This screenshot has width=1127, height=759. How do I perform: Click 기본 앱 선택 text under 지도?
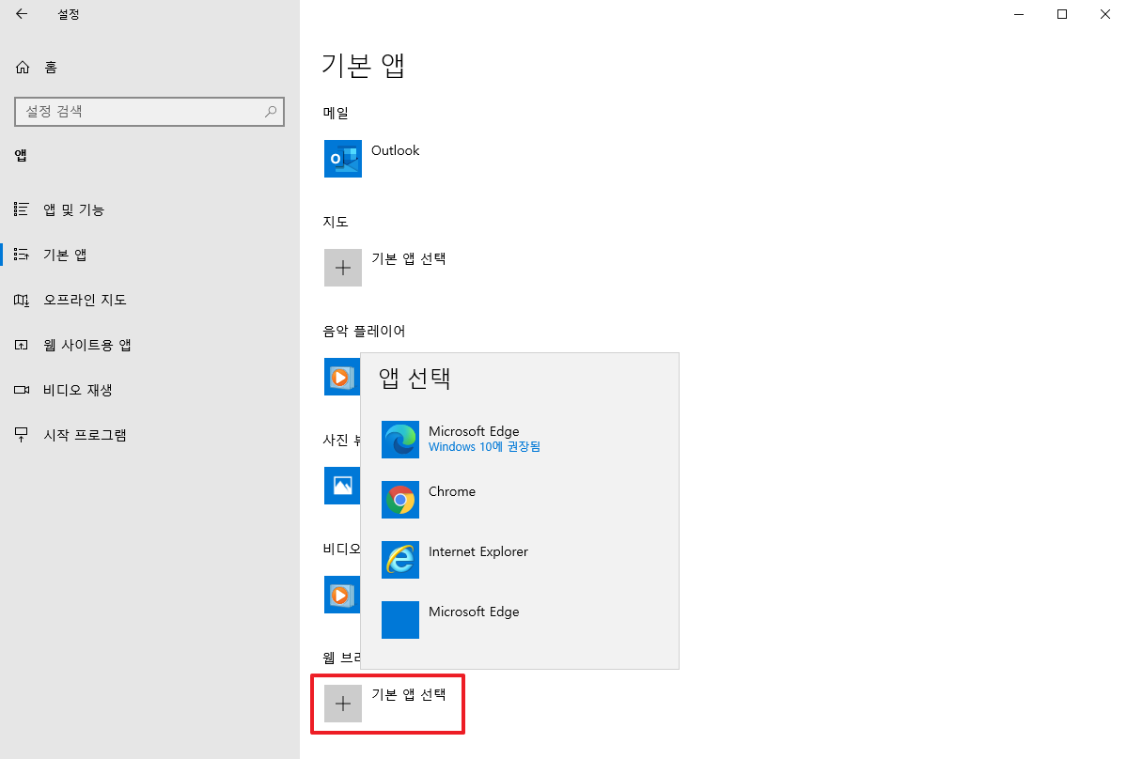(408, 258)
